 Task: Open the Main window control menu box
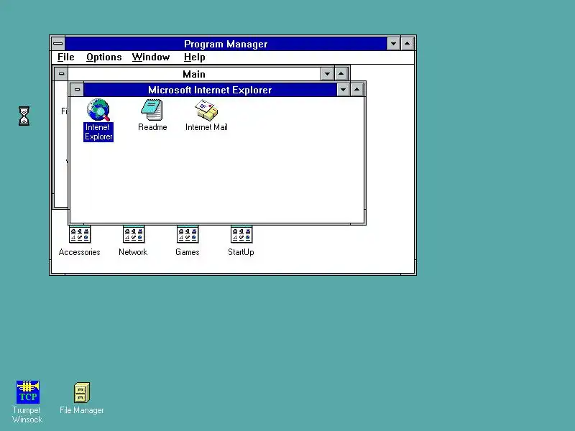click(61, 74)
